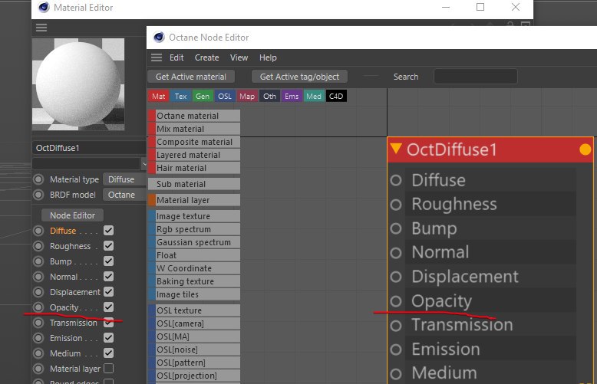Click the Get Active tag/object button
597x384 pixels.
(299, 77)
